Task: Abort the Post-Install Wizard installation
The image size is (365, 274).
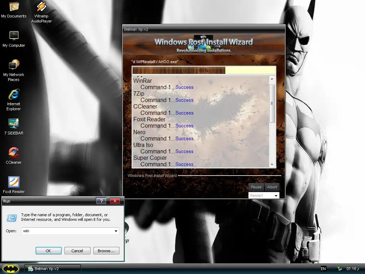Action: [272, 187]
